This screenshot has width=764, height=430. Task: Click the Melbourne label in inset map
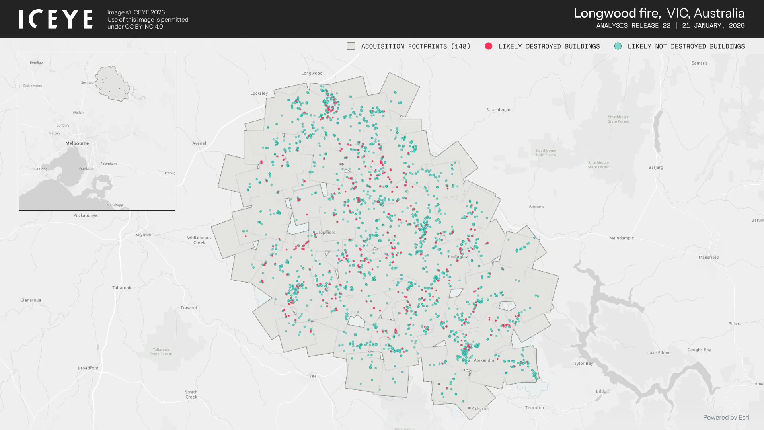[77, 143]
